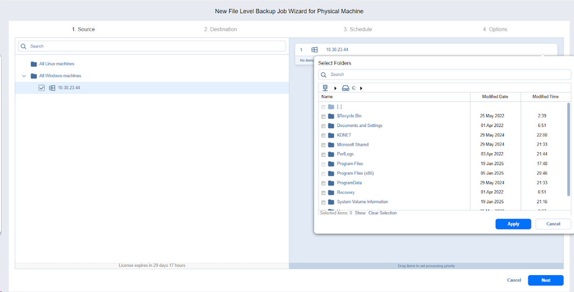Switch to the 3. Schedule wizard step
The image size is (574, 292).
pos(357,30)
